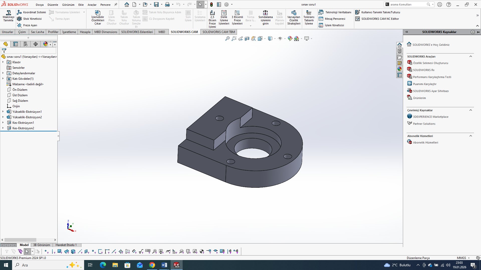The image size is (481, 270).
Task: Toggle the filter solid bodies button
Action: [x=73, y=251]
